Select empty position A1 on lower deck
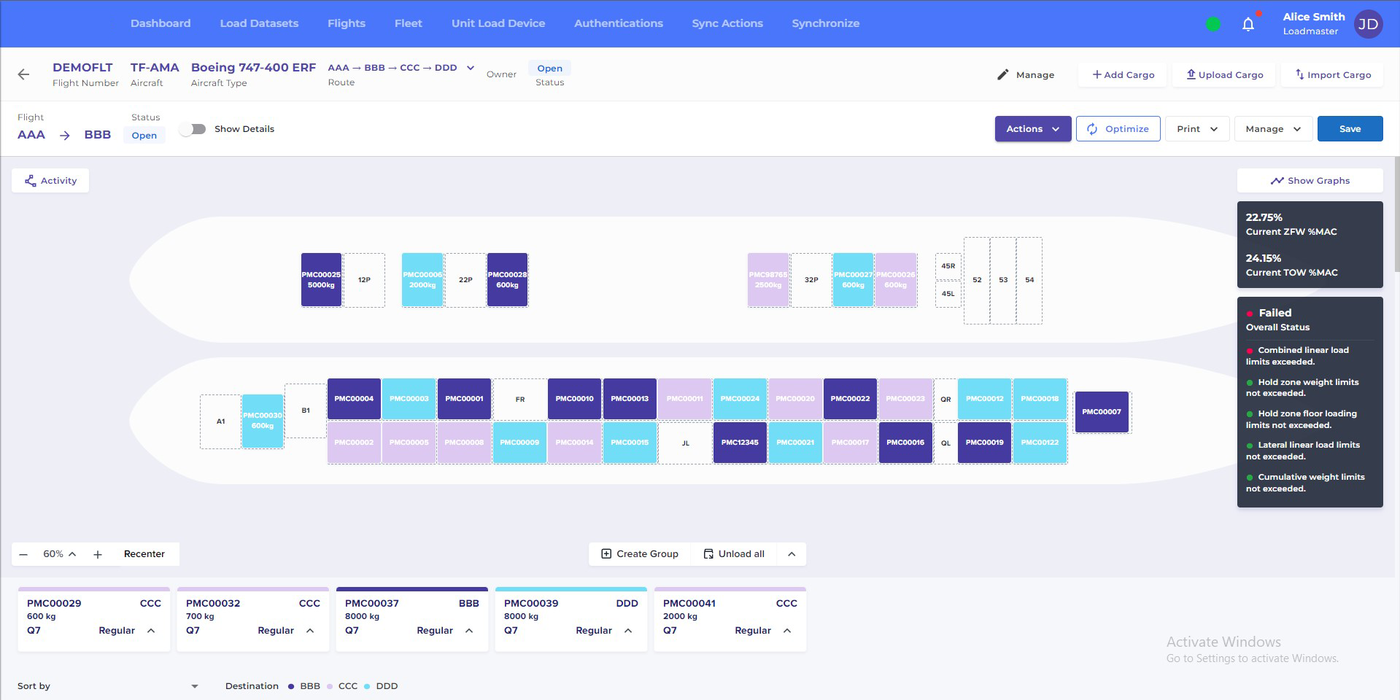The image size is (1400, 700). pos(220,421)
